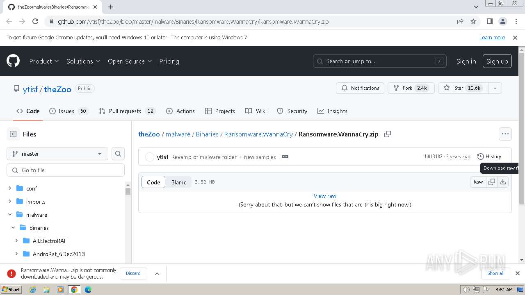This screenshot has width=525, height=295.
Task: Bookmark this page with the star icon
Action: (473, 21)
